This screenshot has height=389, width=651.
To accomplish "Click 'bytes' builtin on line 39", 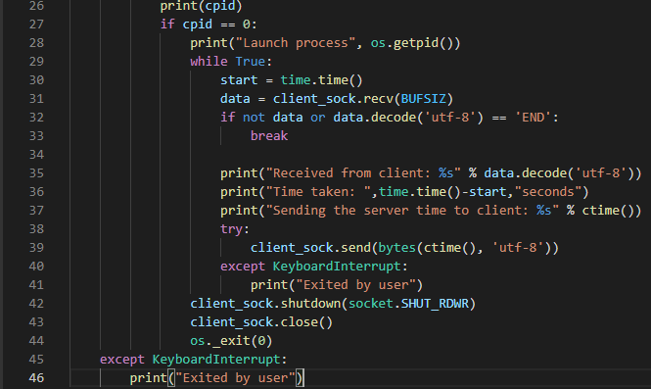I will (396, 248).
